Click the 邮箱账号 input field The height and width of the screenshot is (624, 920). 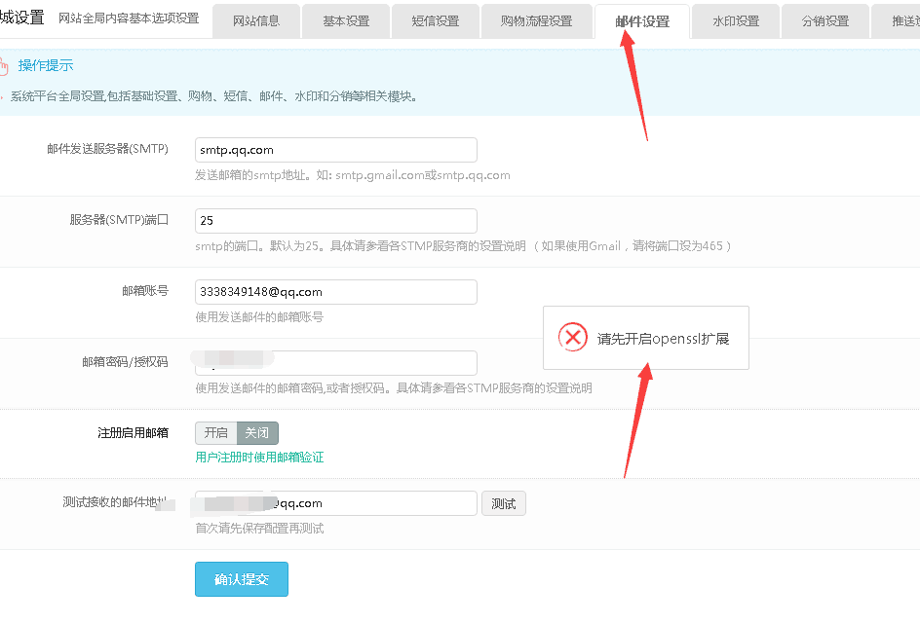point(336,292)
